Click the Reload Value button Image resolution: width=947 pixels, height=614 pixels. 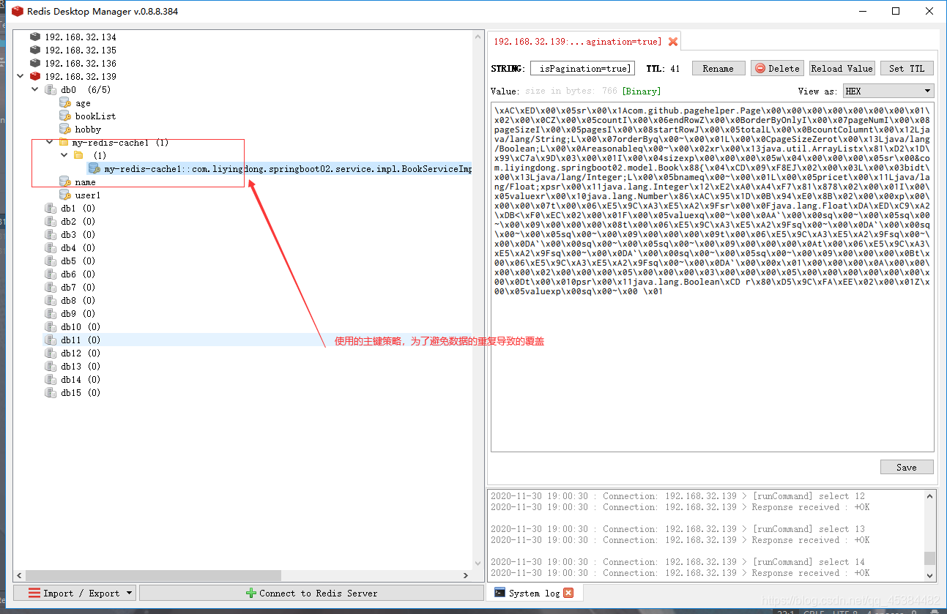tap(842, 67)
